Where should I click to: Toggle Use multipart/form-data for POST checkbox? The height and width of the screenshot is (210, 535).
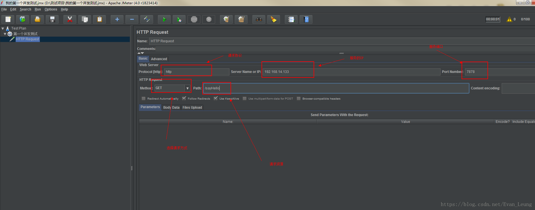pyautogui.click(x=245, y=98)
